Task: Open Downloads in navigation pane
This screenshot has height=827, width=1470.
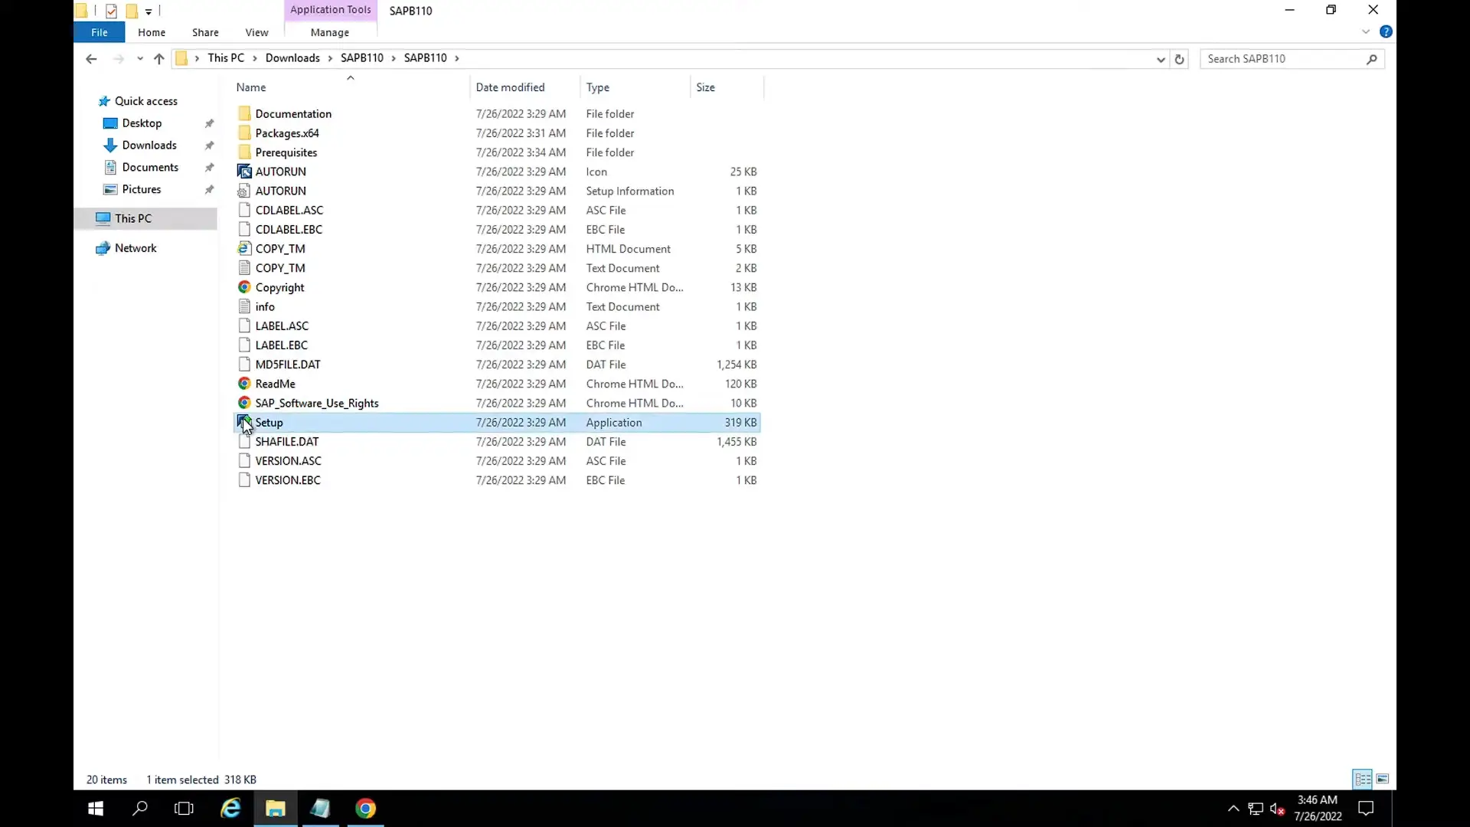Action: coord(149,145)
